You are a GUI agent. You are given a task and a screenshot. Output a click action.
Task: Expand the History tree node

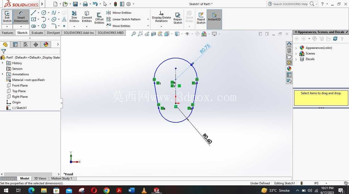[3, 63]
